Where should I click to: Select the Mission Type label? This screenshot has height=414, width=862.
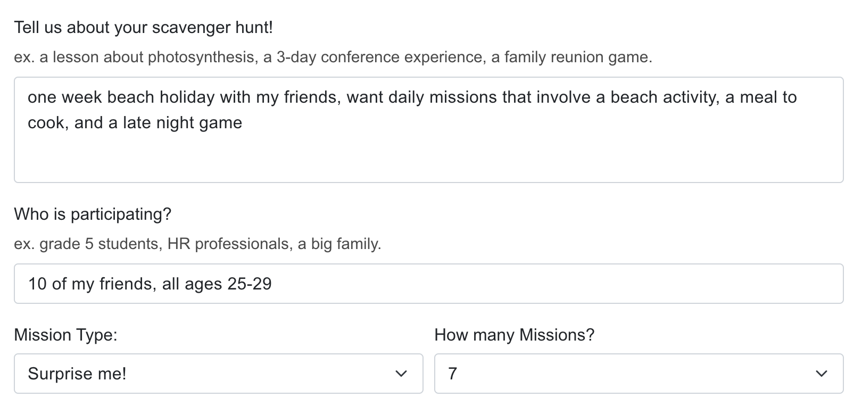66,335
